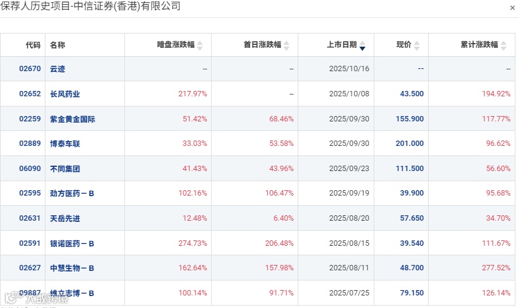Select first-day gain 157.98%
519x308 pixels.
click(279, 267)
